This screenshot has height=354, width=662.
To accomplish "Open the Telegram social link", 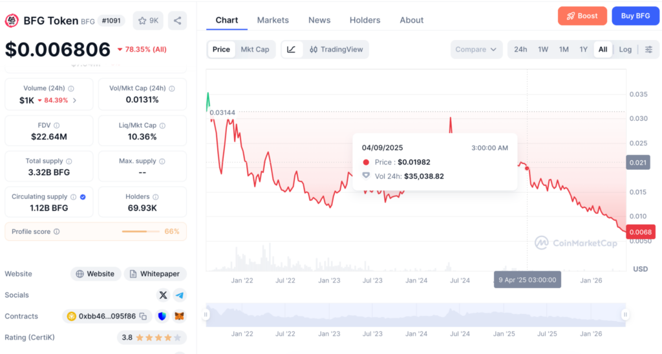I will point(180,295).
